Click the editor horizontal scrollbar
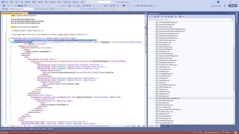Viewport: 239px width, 134px height. click(x=72, y=126)
